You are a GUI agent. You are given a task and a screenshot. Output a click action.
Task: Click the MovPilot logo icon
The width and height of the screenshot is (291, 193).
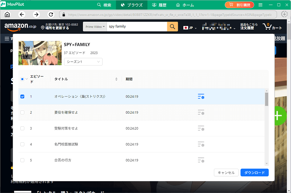tap(3, 4)
